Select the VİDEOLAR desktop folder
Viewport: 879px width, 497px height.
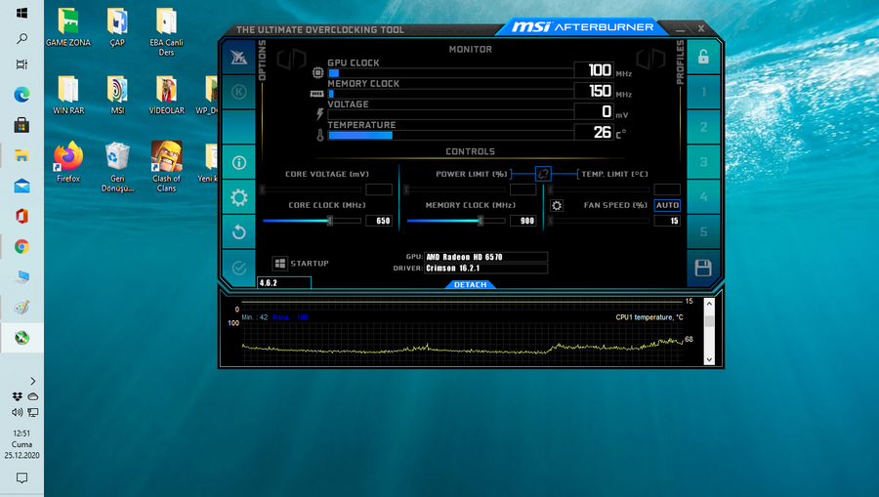point(166,96)
